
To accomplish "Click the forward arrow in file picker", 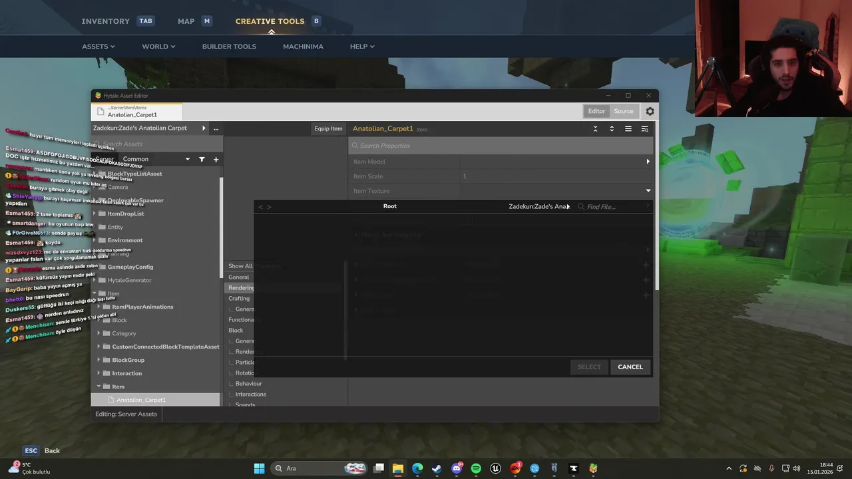I will [x=269, y=207].
